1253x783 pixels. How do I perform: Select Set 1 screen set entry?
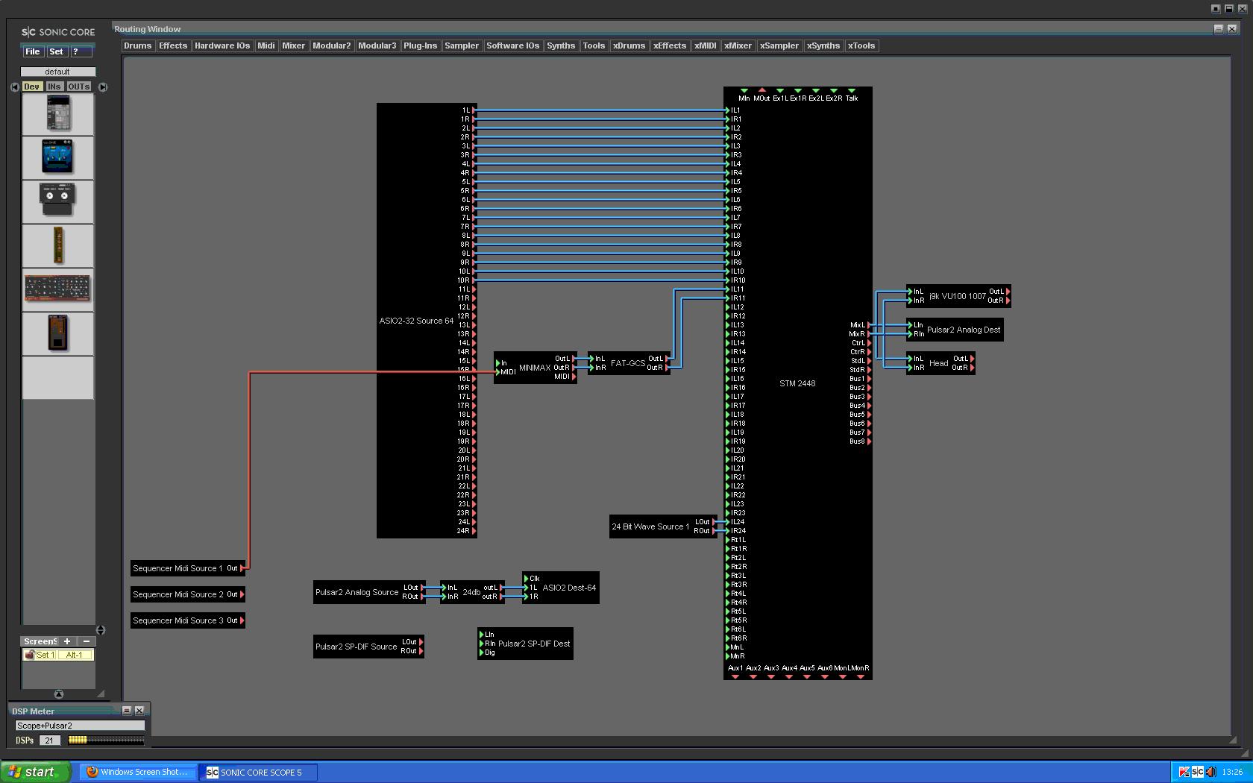click(x=45, y=655)
